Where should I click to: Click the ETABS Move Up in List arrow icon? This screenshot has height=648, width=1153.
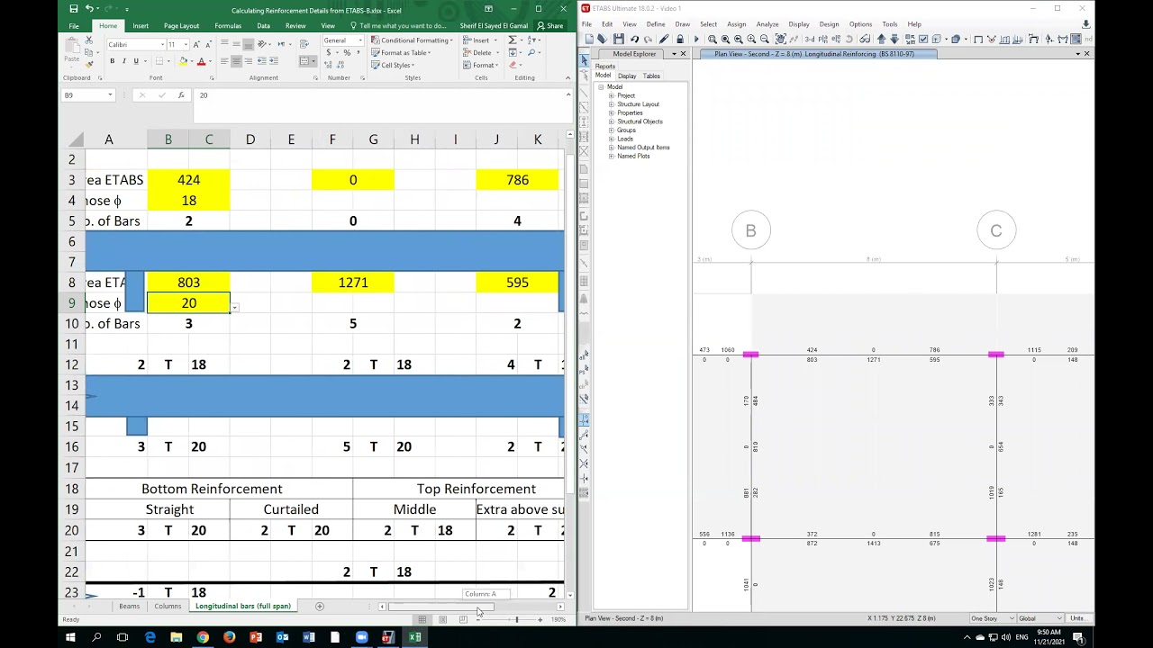[881, 39]
